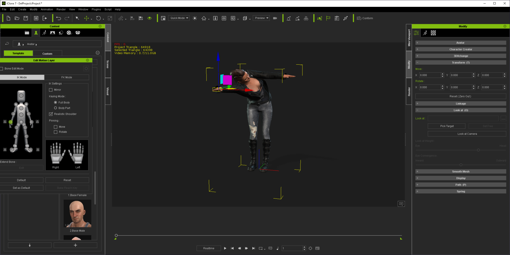Toggle the green eye visibility icon

[149, 18]
